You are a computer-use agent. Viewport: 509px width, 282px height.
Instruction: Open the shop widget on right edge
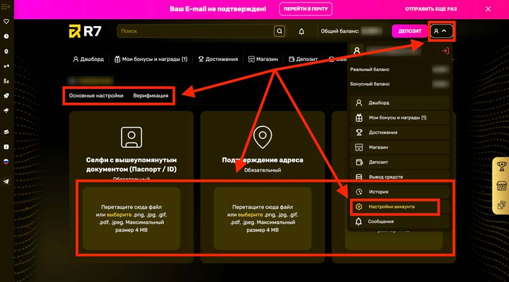(501, 186)
